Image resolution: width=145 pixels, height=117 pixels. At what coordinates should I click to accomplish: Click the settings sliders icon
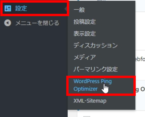click(8, 8)
